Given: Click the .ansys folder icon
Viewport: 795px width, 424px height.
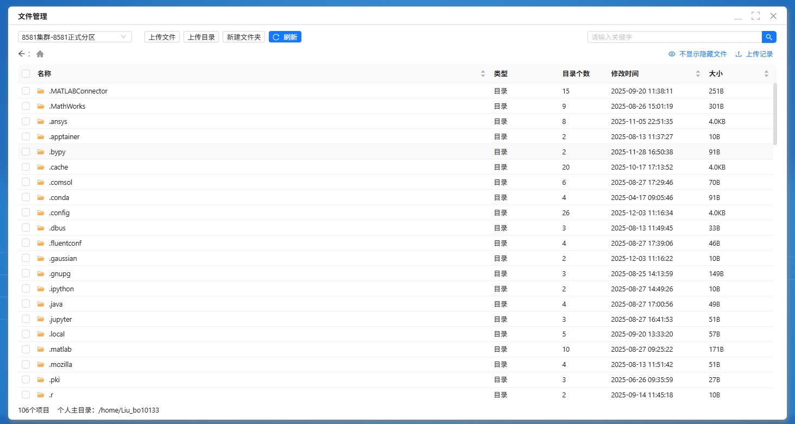Looking at the screenshot, I should tap(41, 122).
